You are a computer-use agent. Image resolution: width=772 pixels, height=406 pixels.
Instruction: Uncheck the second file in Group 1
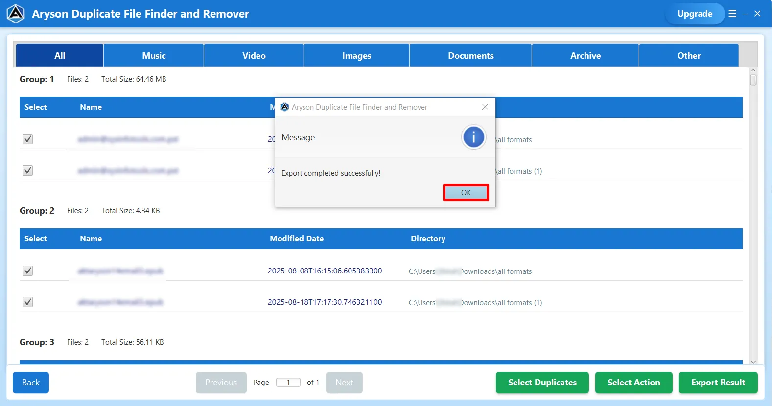(x=28, y=171)
